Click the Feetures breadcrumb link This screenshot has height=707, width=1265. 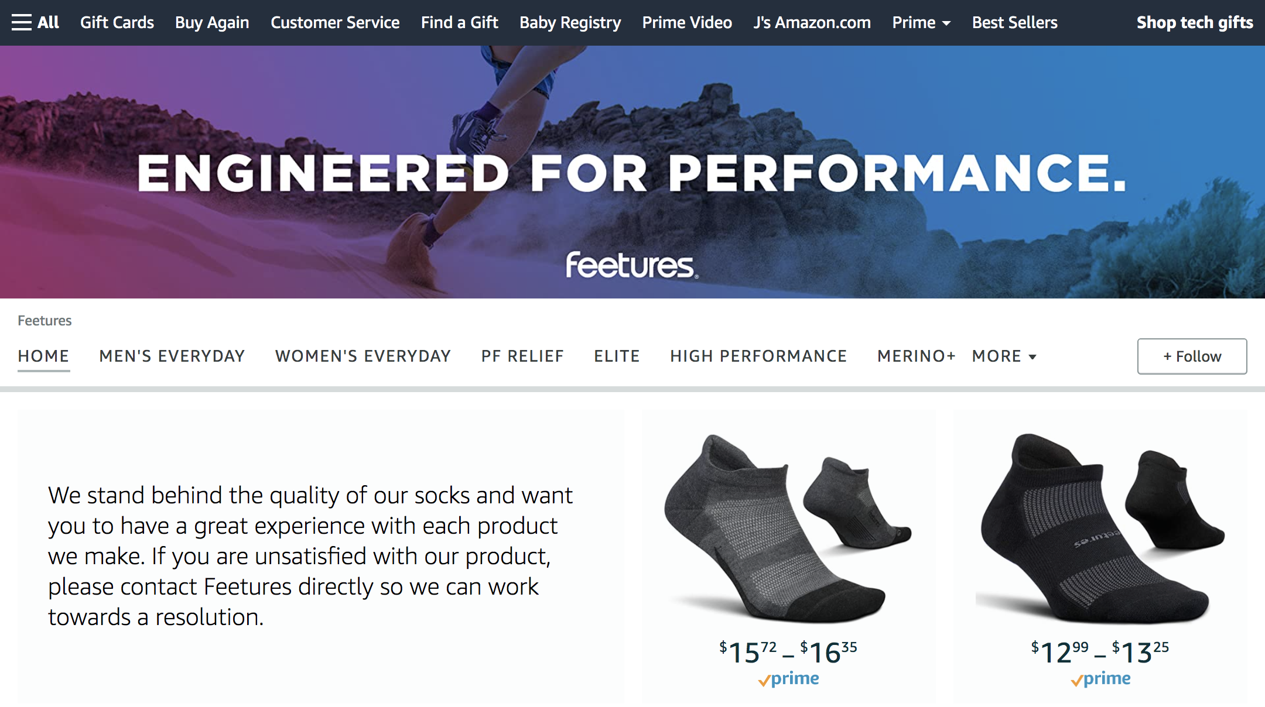point(45,321)
